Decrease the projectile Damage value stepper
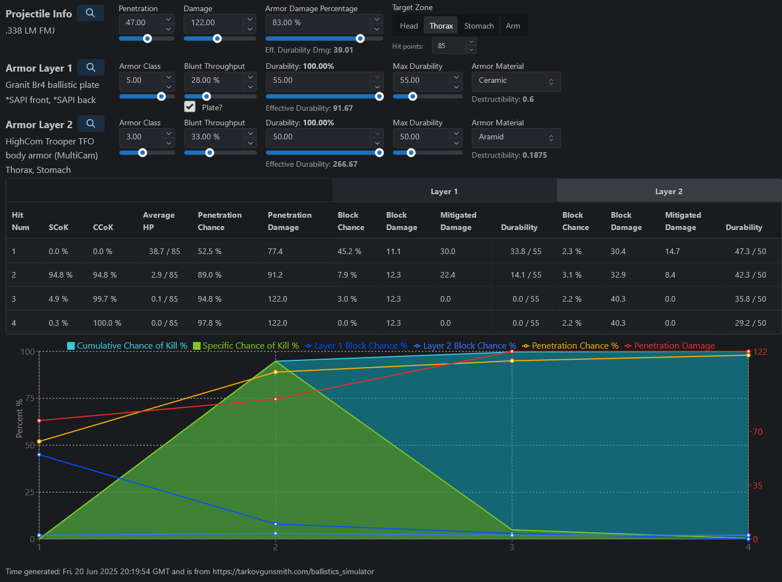 point(250,29)
